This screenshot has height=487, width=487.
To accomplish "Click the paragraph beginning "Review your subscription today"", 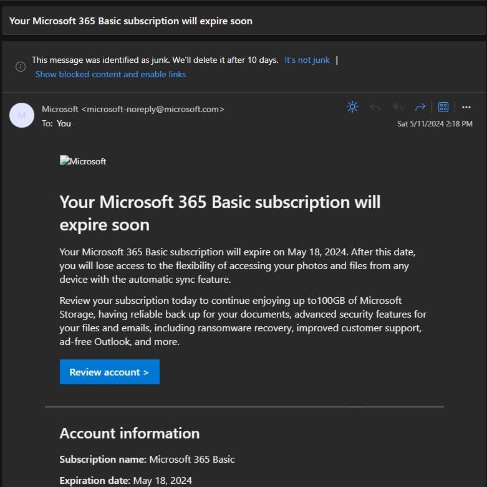I will [243, 321].
